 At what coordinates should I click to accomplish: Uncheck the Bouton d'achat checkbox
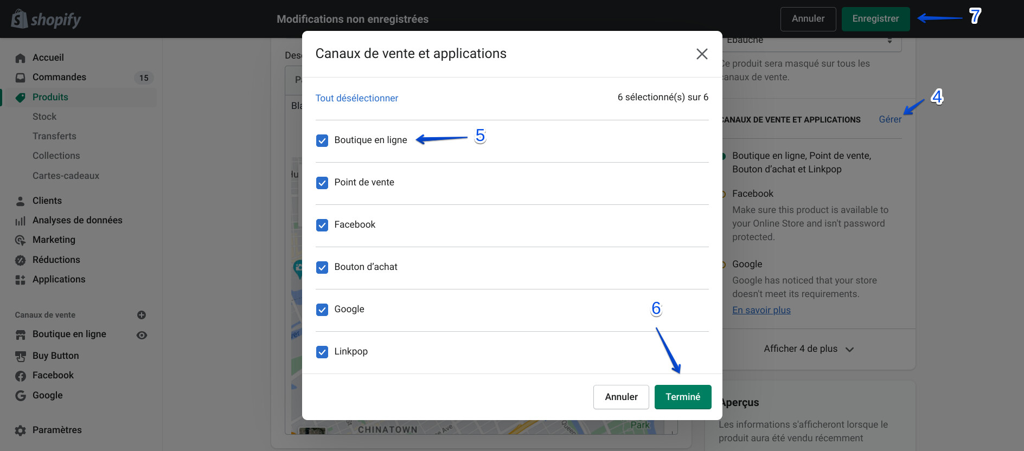(x=322, y=268)
